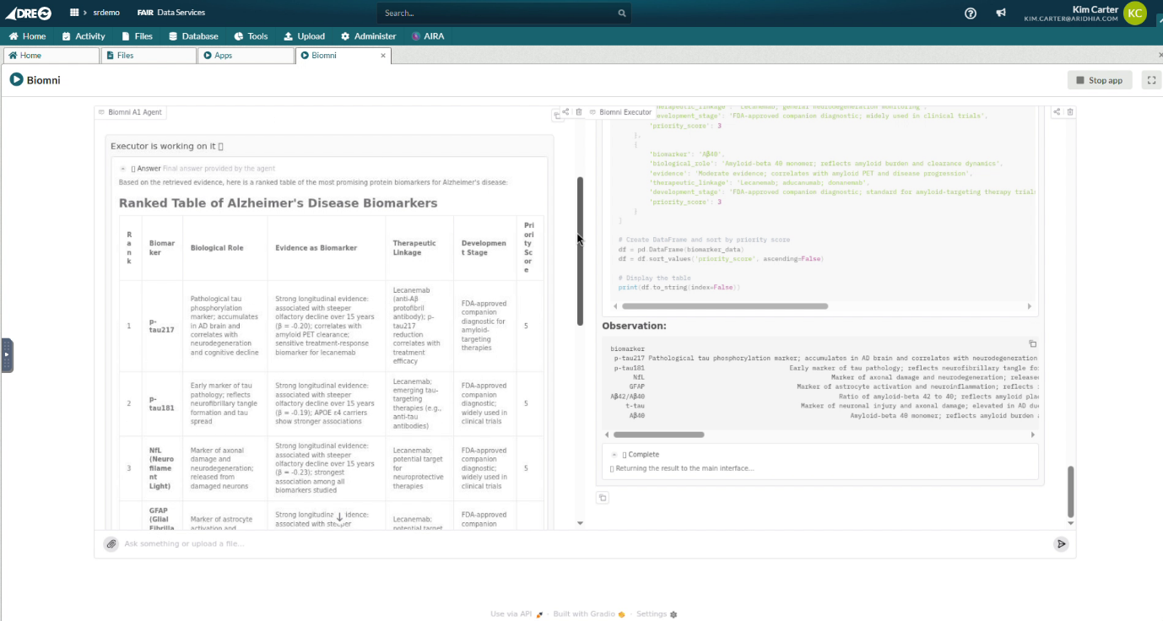Click the paperclip attach file icon
This screenshot has width=1163, height=621.
(x=111, y=544)
